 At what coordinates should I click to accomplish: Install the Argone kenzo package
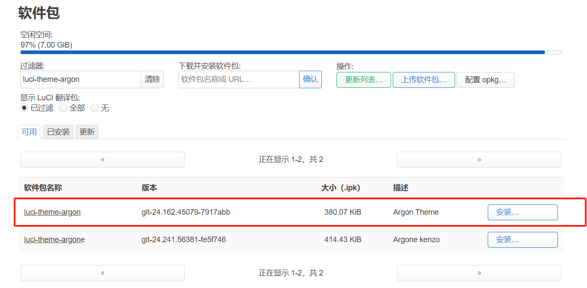tap(523, 240)
